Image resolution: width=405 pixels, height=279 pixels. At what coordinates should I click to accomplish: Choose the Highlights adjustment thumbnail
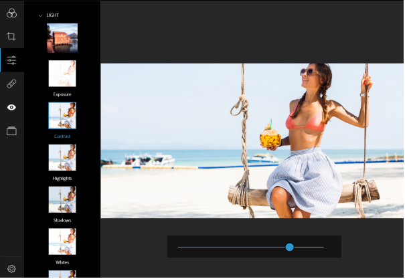tap(62, 158)
